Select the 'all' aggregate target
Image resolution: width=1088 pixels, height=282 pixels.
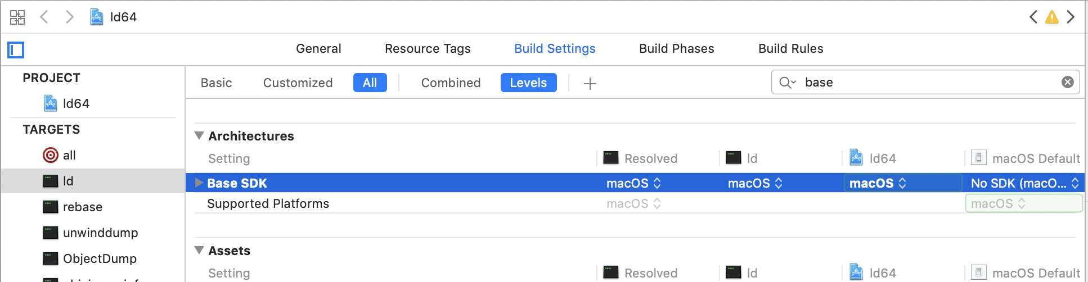tap(69, 155)
